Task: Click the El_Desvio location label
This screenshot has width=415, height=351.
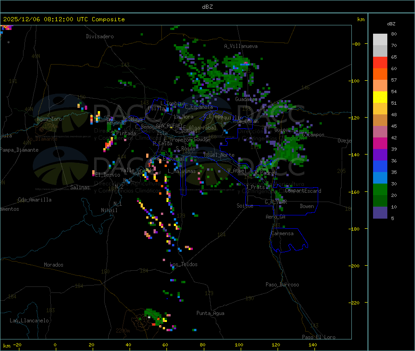Action: [107, 175]
